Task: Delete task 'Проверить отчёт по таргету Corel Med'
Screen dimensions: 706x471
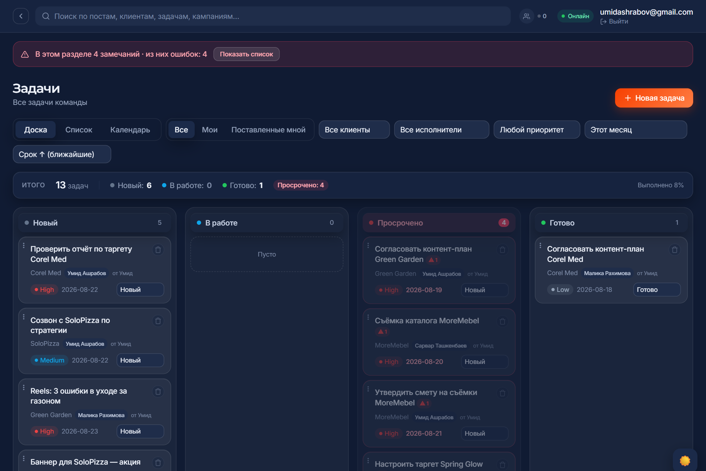Action: point(158,250)
